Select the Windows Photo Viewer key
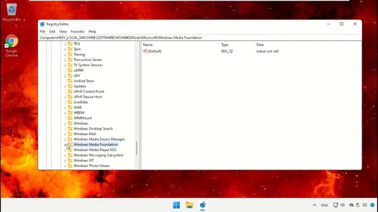Viewport: 378px width, 212px height. (92, 166)
